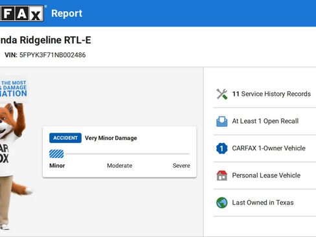Open At Least 1 Open Recall details
Image resolution: width=316 pixels, height=237 pixels.
(265, 121)
